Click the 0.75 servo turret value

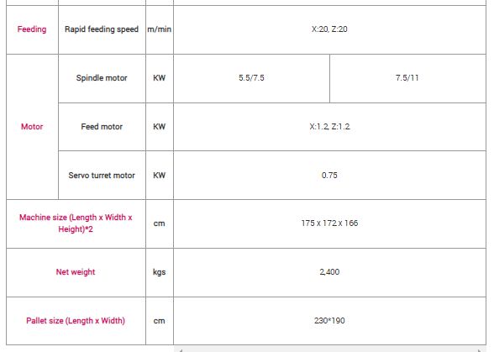click(329, 176)
